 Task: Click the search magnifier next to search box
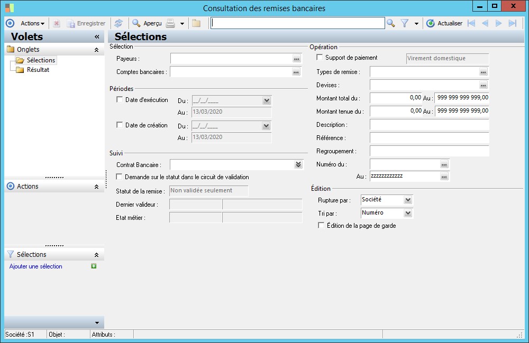pyautogui.click(x=390, y=23)
